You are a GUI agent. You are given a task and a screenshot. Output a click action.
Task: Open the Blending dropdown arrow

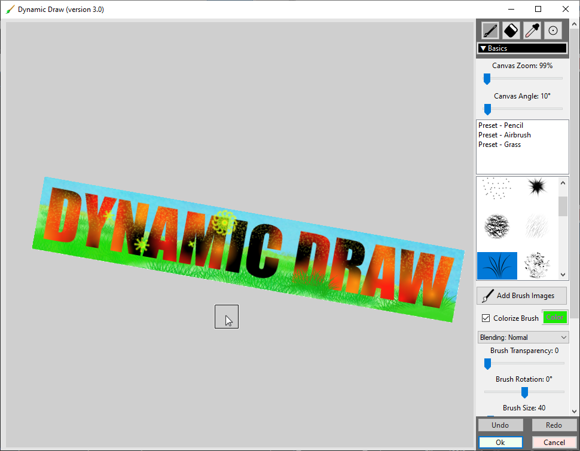[x=563, y=337]
